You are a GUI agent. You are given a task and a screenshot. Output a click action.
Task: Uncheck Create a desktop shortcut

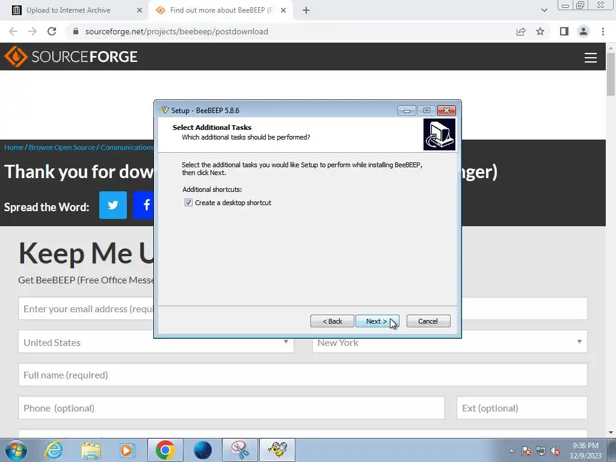(x=188, y=202)
